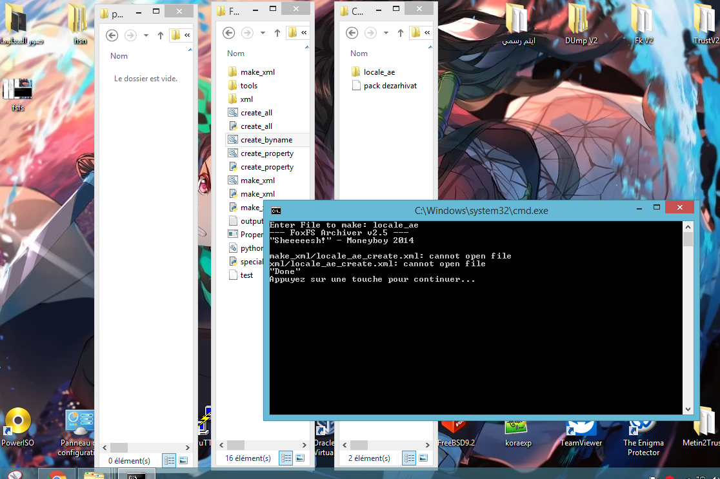Click the cmd.exe title bar system icon
720x479 pixels.
275,211
